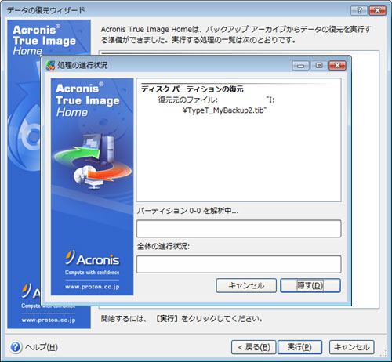Go back with the 戻る(B) button
The height and width of the screenshot is (362, 392).
point(254,347)
